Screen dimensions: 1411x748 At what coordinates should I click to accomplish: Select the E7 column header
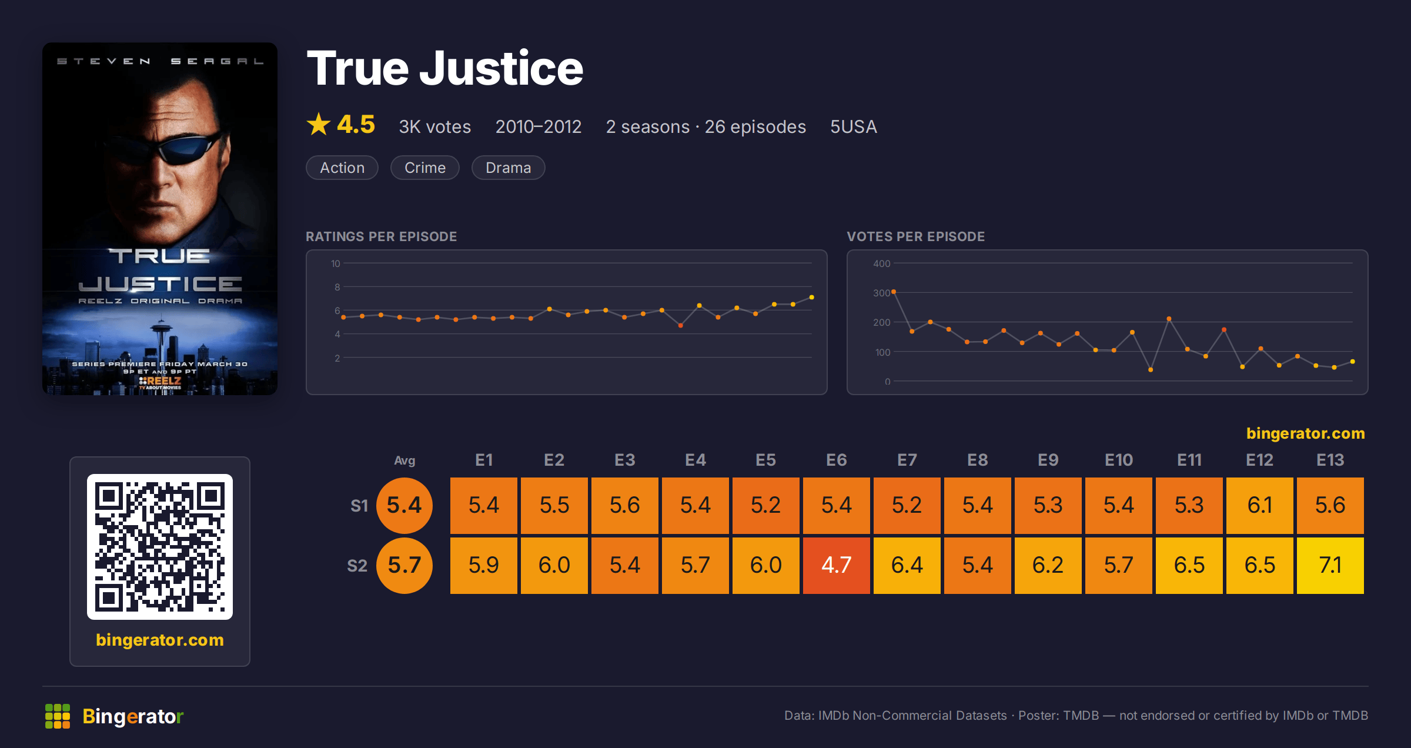907,460
